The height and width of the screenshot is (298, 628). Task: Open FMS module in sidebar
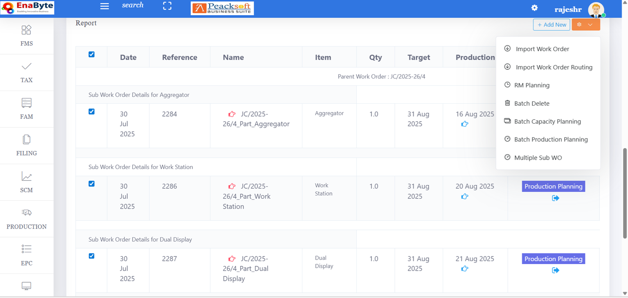[x=27, y=36]
